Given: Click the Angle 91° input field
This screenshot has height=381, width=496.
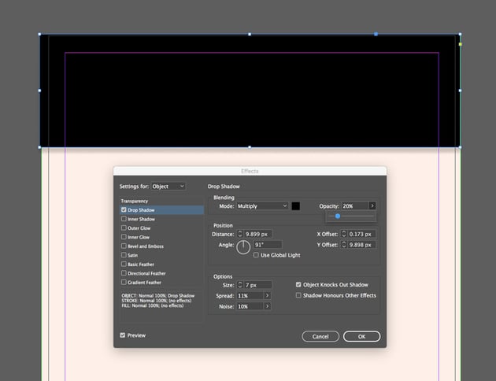Looking at the screenshot, I should point(268,245).
